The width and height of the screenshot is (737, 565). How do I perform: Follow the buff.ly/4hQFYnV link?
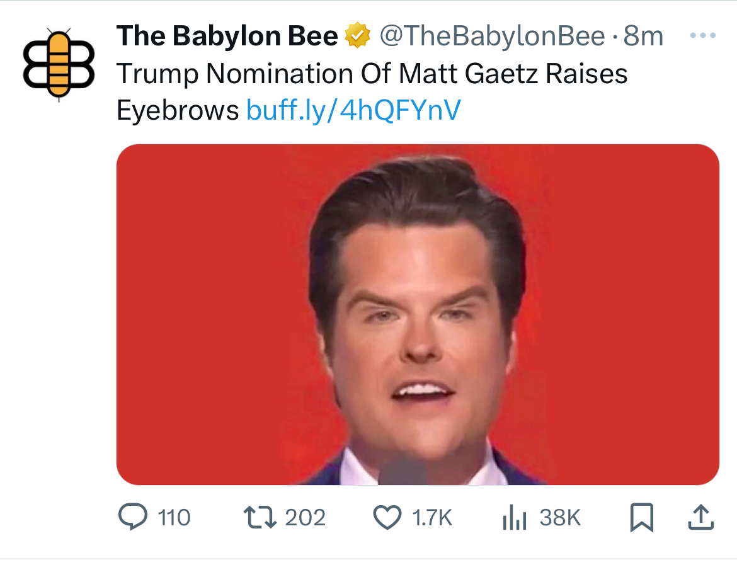click(353, 111)
